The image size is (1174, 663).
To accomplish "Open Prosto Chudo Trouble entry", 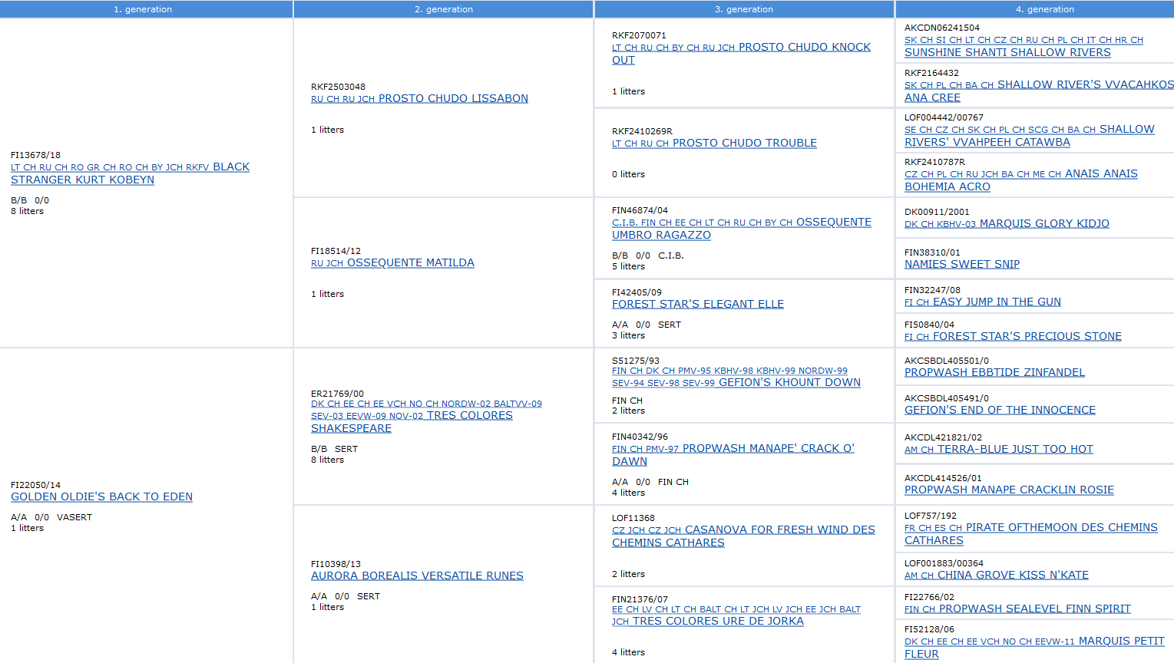I will [744, 143].
